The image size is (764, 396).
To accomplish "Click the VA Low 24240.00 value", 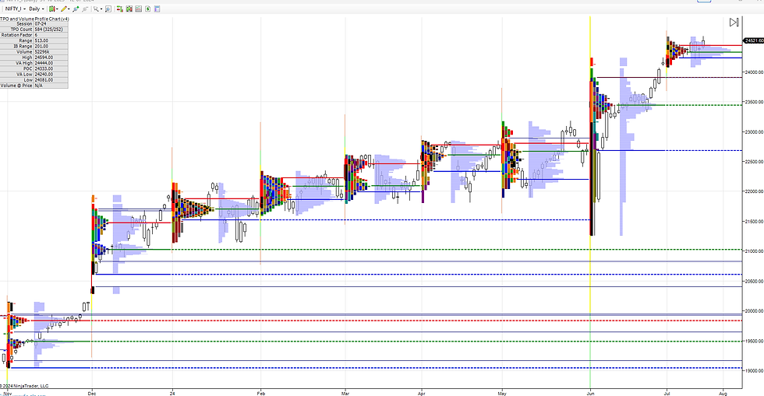I will coord(51,74).
